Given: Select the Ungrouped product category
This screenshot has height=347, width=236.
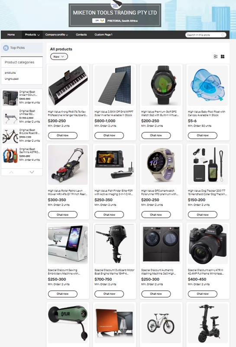Looking at the screenshot, I should 12,79.
